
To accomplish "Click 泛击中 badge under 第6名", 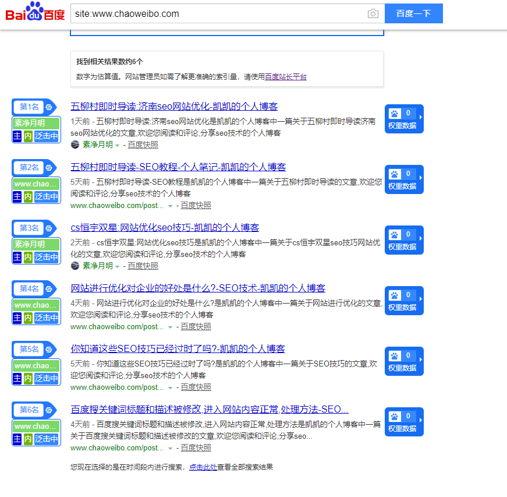I will click(47, 439).
